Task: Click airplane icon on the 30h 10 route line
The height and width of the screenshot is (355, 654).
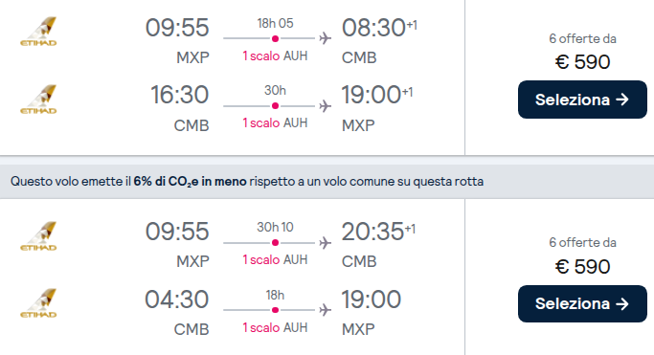Action: [x=326, y=242]
